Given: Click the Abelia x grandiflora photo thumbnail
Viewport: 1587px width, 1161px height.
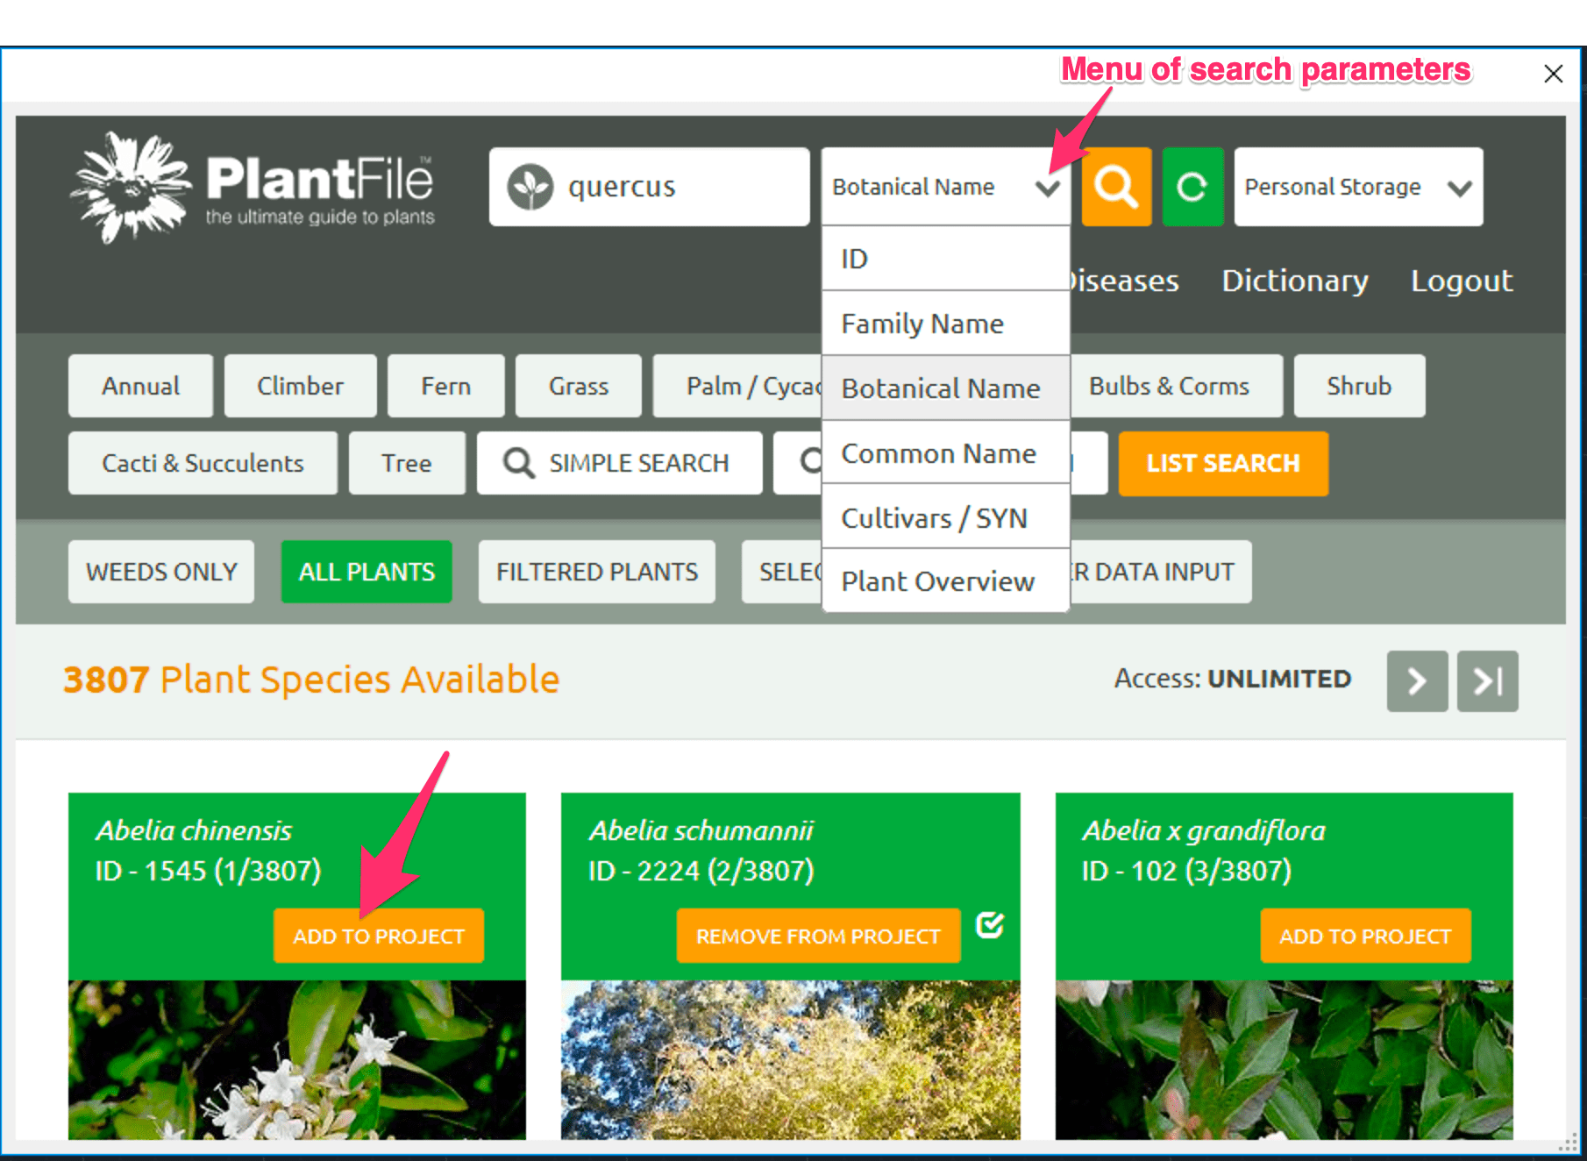Looking at the screenshot, I should click(1285, 1061).
